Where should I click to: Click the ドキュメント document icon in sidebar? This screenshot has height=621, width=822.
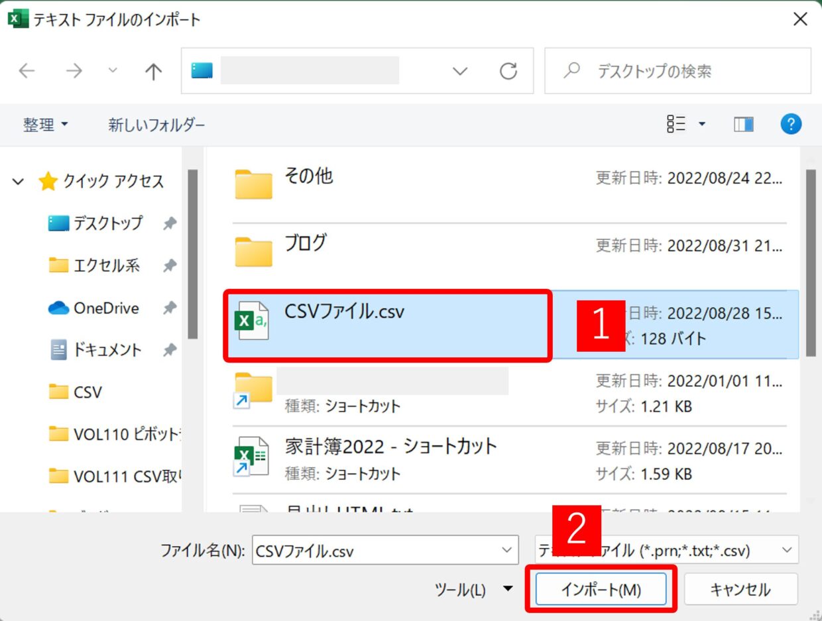pos(58,350)
